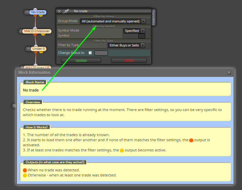Click the yellow output of MACD Crossover node

pyautogui.click(x=43, y=34)
